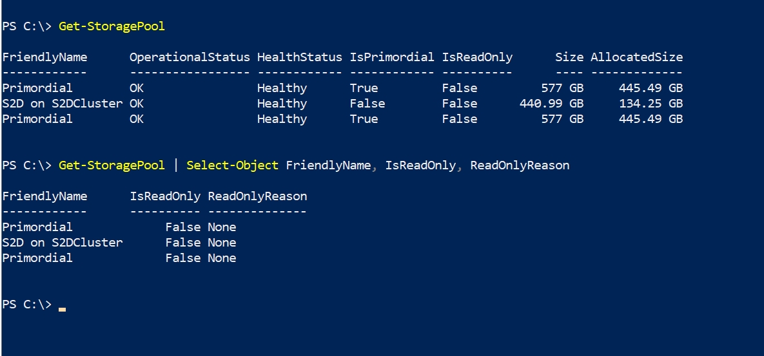Click the OK status in S2D on S2DCluster row
764x356 pixels.
click(137, 104)
